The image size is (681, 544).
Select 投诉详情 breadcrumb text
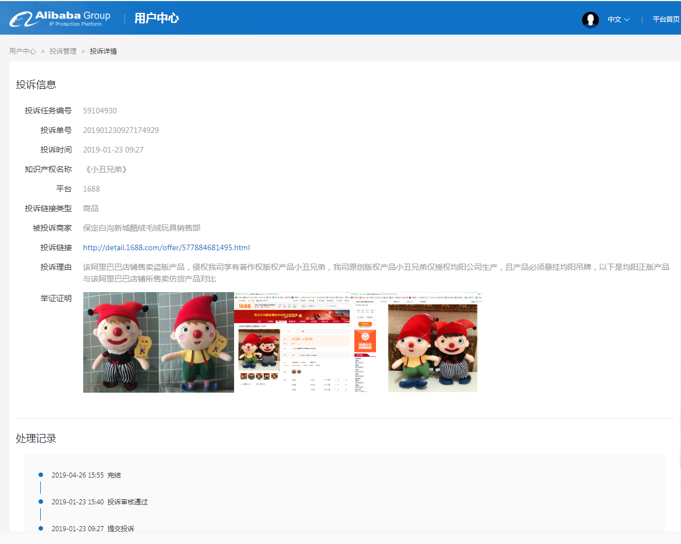coord(103,51)
